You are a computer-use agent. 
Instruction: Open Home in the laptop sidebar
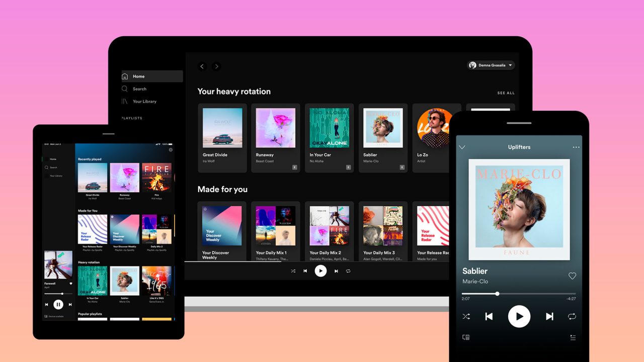[152, 76]
